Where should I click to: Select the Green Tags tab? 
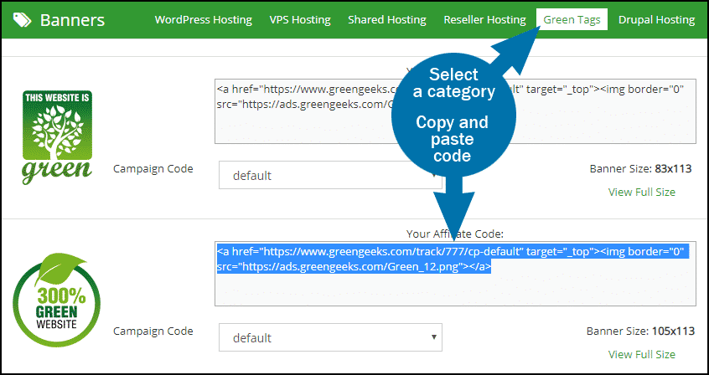click(x=572, y=20)
